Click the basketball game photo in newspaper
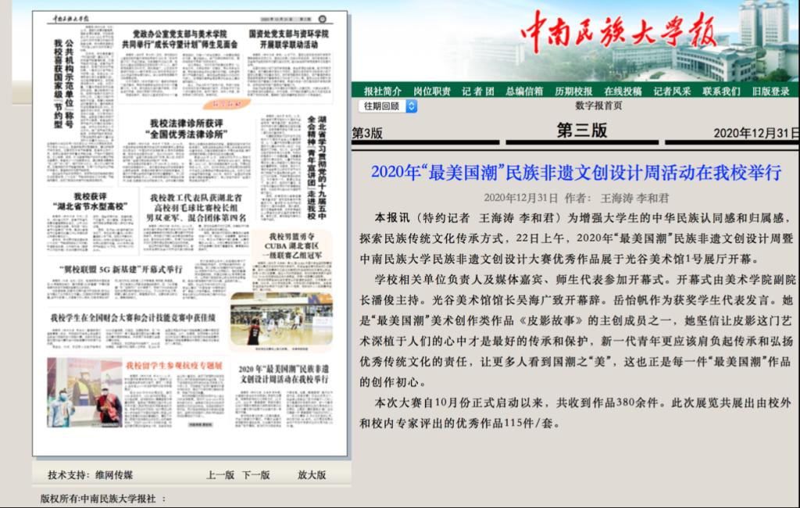800x508 pixels. [280, 319]
